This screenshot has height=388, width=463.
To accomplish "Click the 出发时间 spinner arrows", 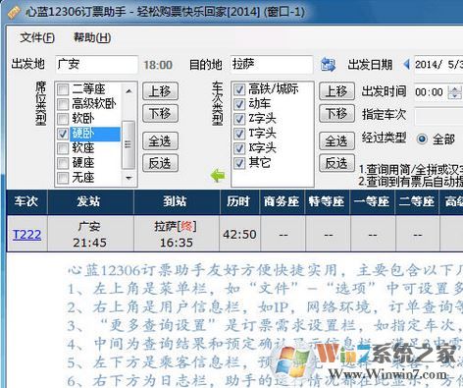I will coord(455,92).
